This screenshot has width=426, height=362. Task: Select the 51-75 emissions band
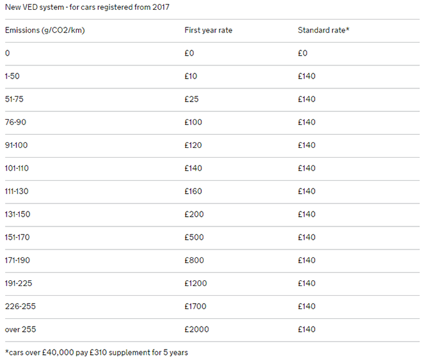click(14, 99)
